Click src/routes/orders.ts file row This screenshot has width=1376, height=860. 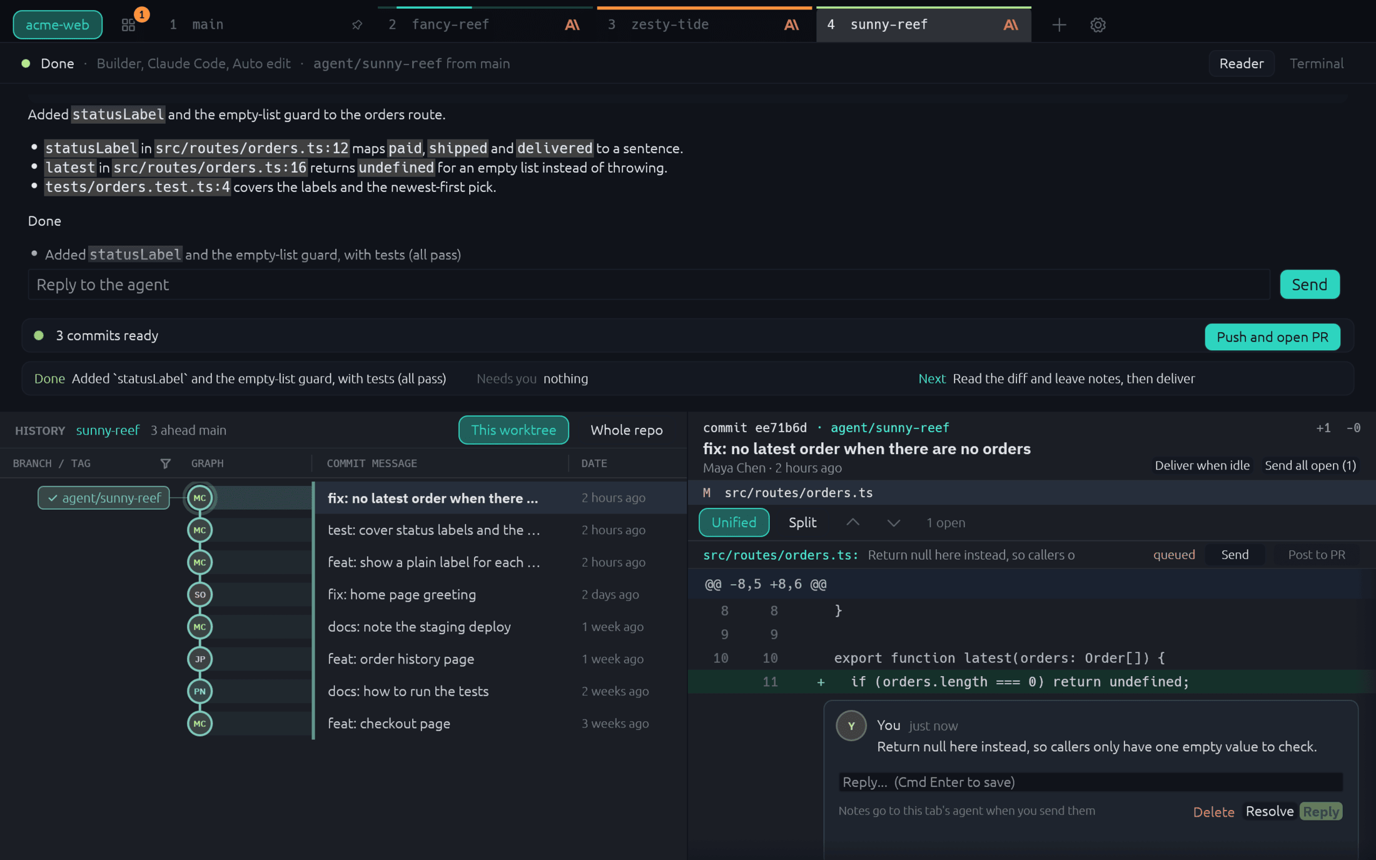(1032, 493)
